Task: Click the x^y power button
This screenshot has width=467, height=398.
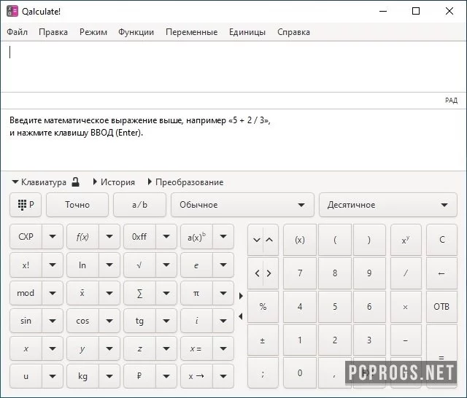Action: click(x=406, y=240)
